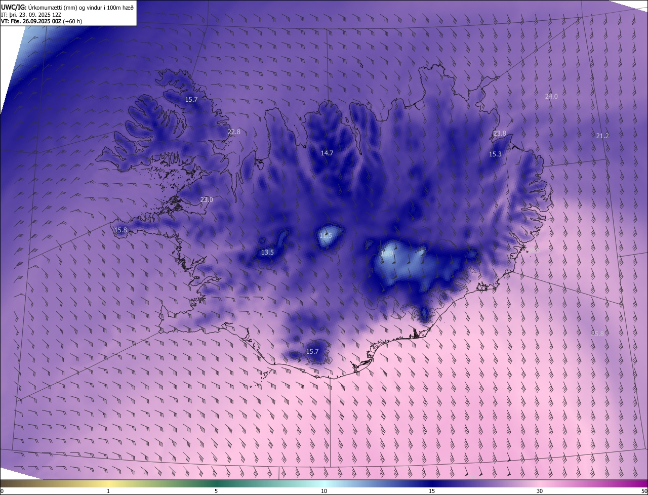The width and height of the screenshot is (648, 495).
Task: Click the colorbar tick label 5
Action: [216, 491]
